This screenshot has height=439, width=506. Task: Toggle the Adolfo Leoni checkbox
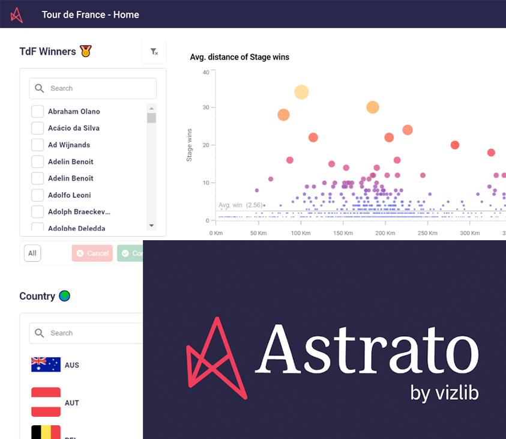coord(37,195)
